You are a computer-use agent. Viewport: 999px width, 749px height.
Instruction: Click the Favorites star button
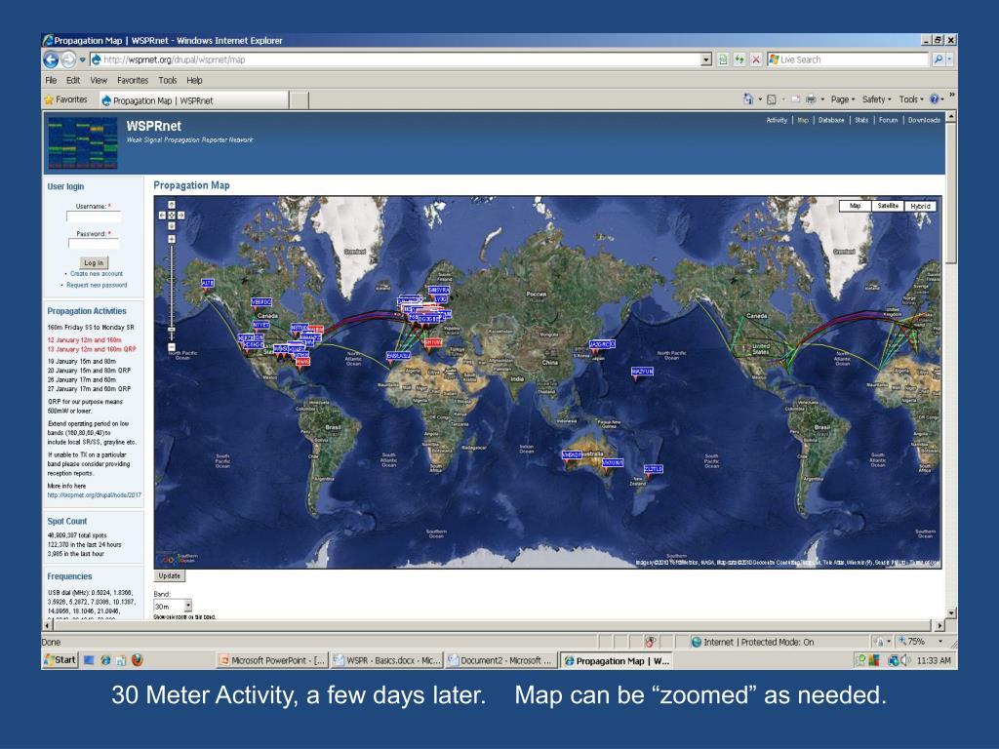click(x=65, y=99)
